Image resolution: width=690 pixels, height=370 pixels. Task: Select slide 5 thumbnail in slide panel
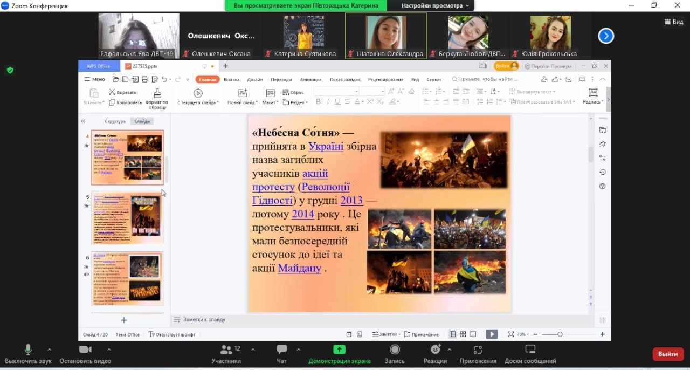127,218
